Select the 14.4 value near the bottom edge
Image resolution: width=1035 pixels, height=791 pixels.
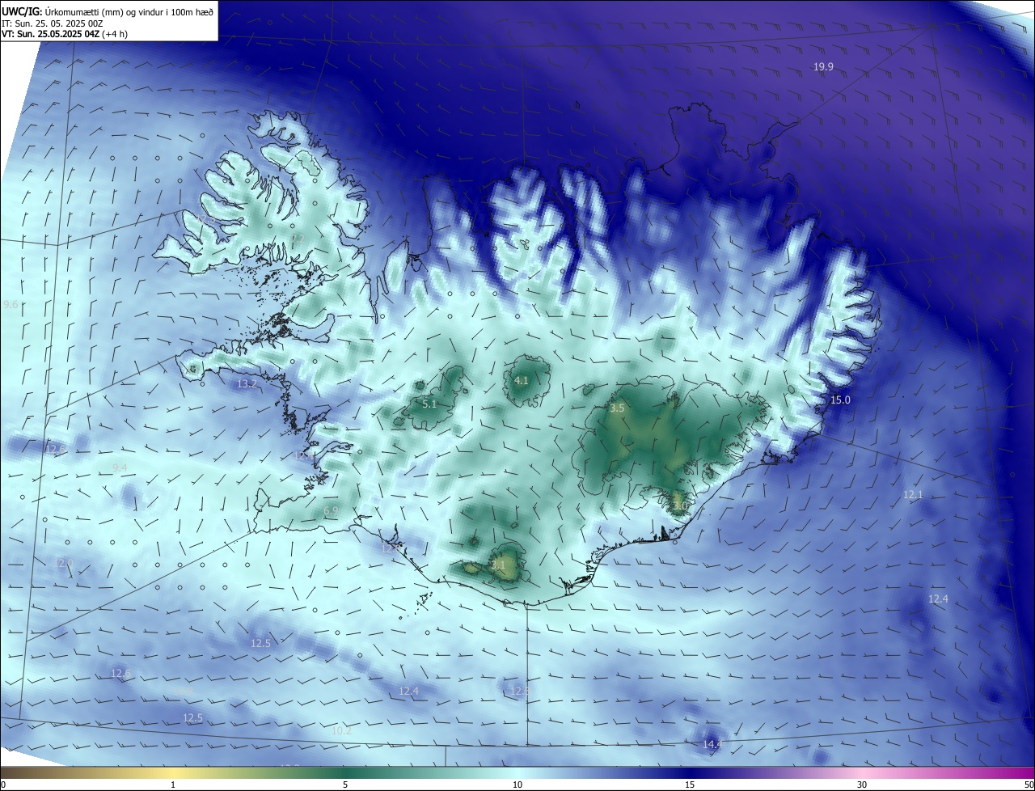[x=712, y=744]
